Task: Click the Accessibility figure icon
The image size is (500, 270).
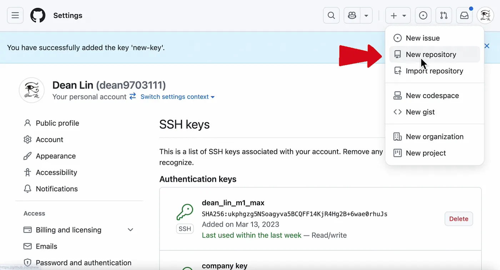Action: [27, 172]
